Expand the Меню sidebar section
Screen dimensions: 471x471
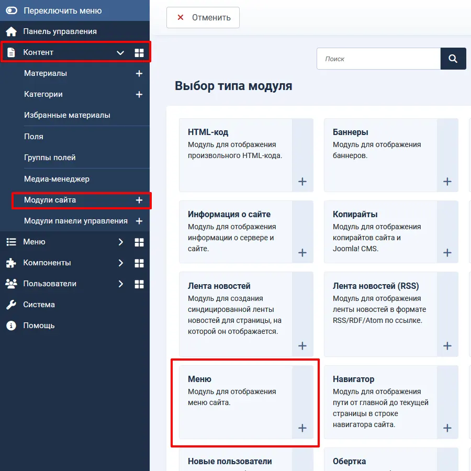click(120, 242)
